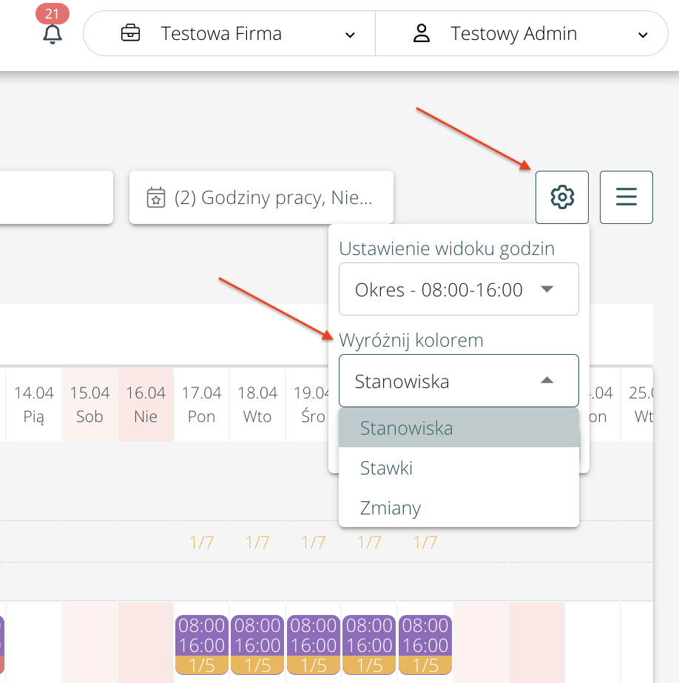
Task: Open the hamburger menu button
Action: pos(626,197)
